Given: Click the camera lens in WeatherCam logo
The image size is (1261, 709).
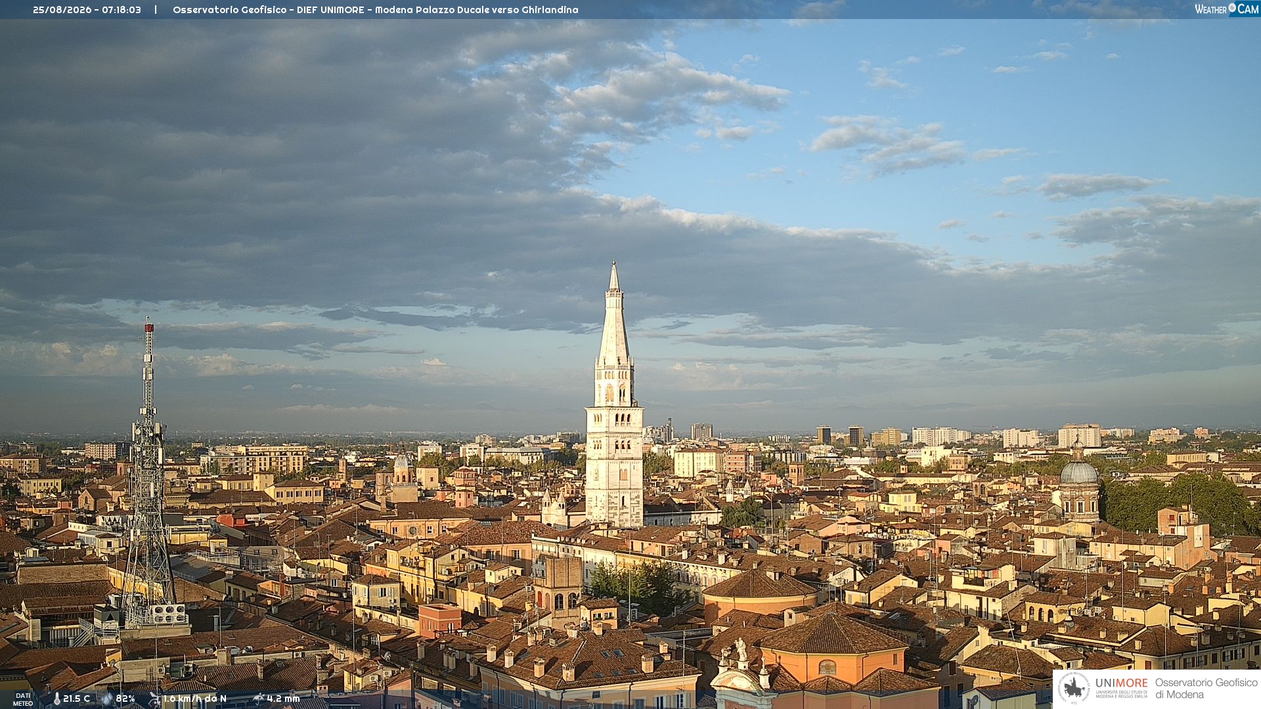Looking at the screenshot, I should [x=1232, y=8].
